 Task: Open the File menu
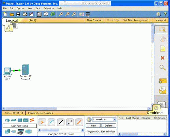5,8
